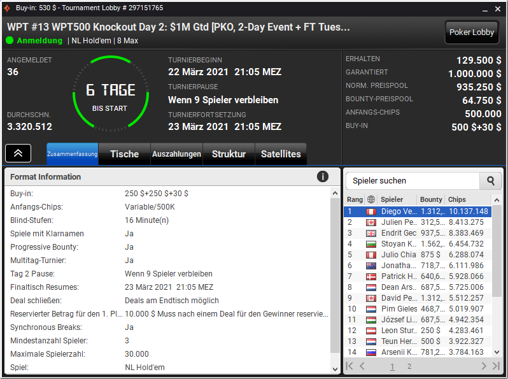Click the Poker Lobby button

click(x=471, y=32)
